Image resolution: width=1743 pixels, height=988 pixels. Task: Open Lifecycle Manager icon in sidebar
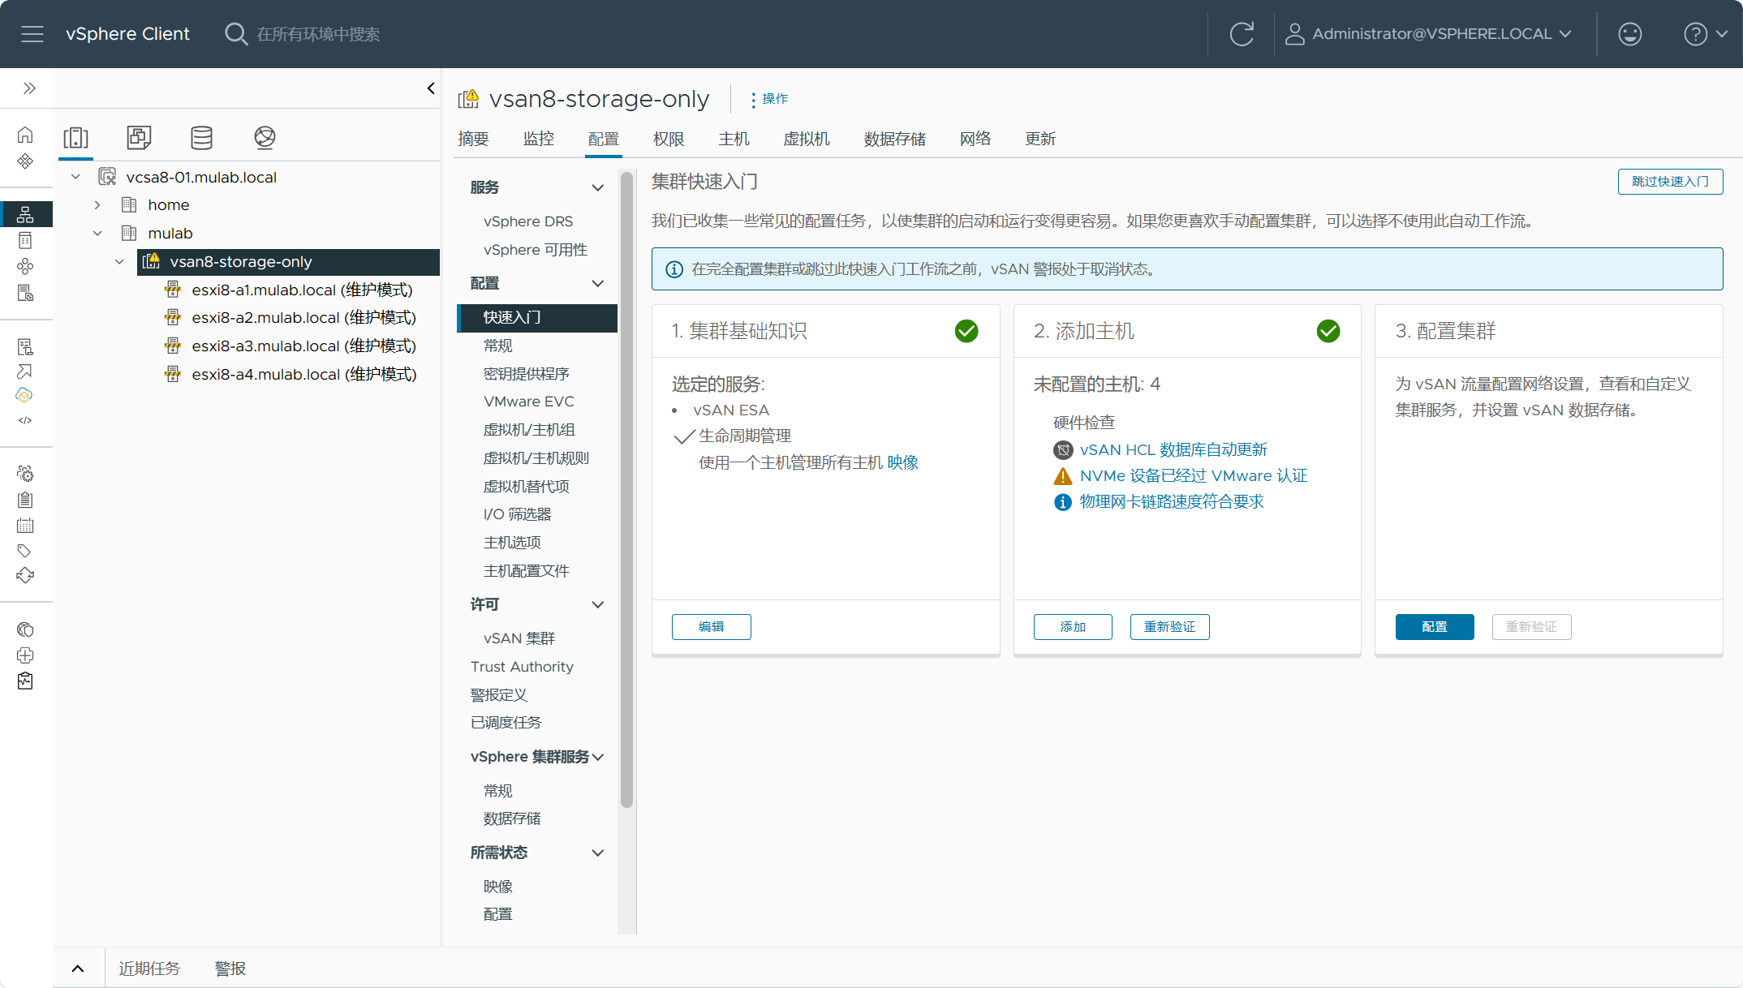point(25,575)
